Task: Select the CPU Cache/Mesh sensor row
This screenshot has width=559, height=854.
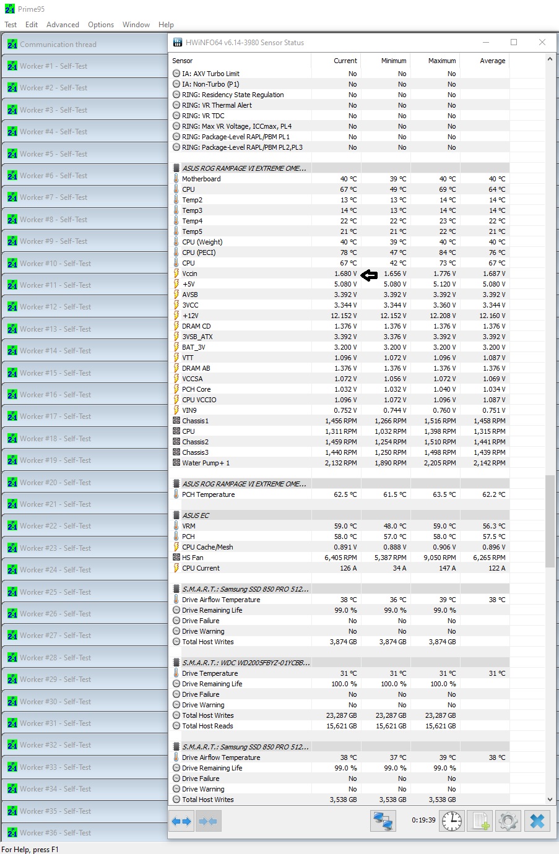Action: pyautogui.click(x=339, y=547)
